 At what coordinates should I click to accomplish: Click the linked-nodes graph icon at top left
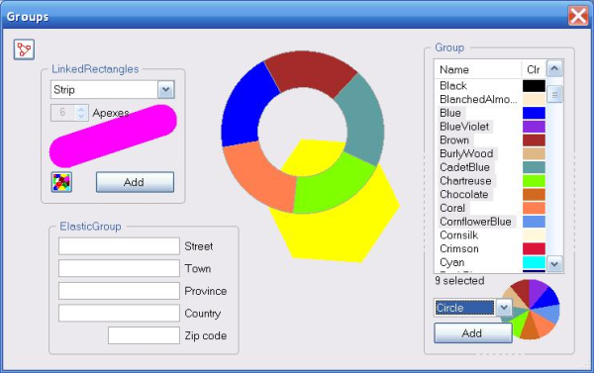[x=24, y=49]
